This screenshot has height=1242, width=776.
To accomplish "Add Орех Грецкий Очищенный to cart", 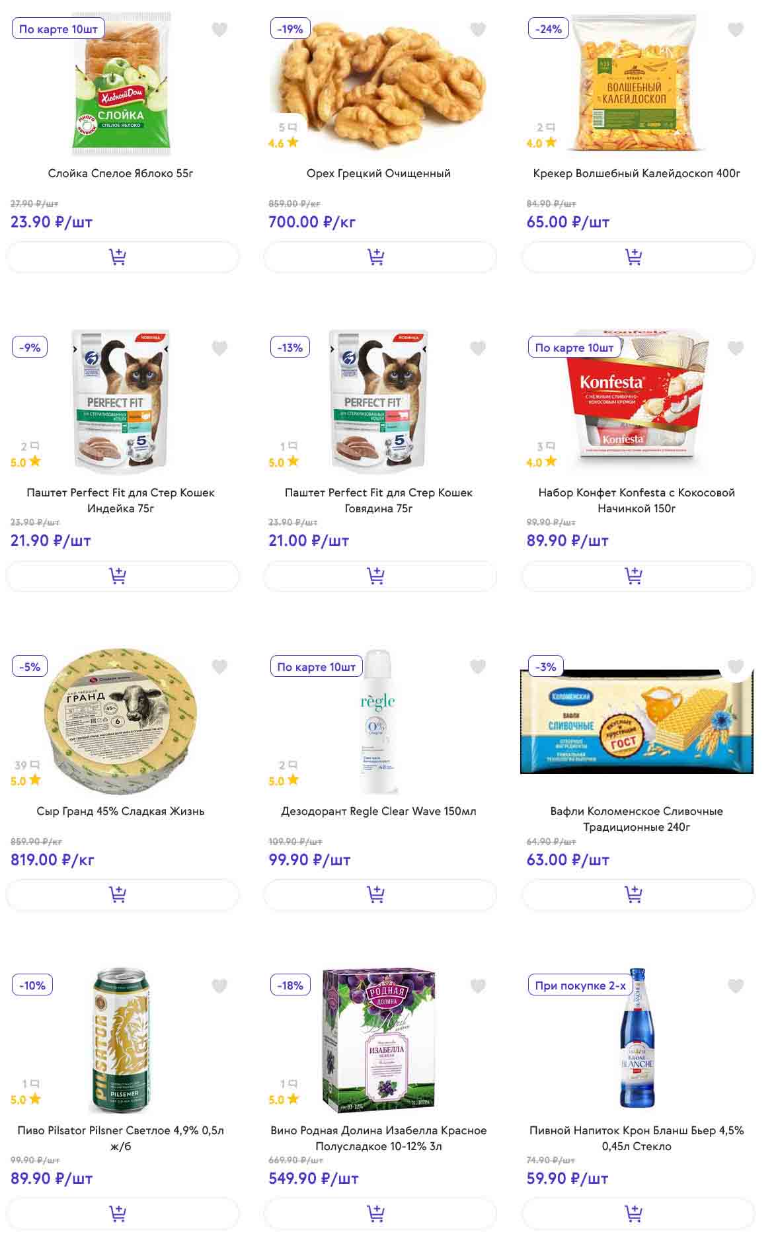I will [x=380, y=256].
